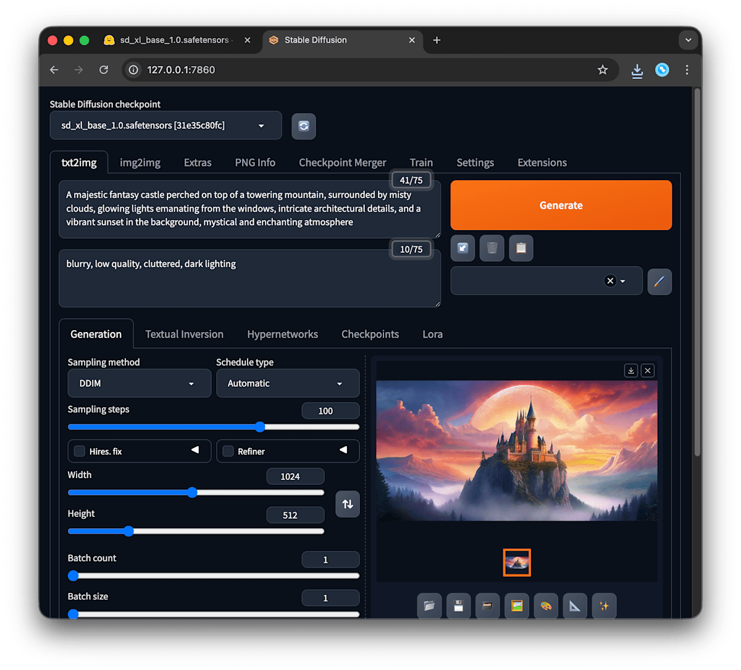The image size is (741, 670).
Task: Bookmark page with star icon
Action: [603, 70]
